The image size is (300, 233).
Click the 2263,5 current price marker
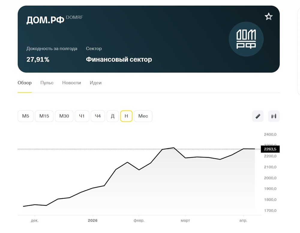tap(270, 149)
